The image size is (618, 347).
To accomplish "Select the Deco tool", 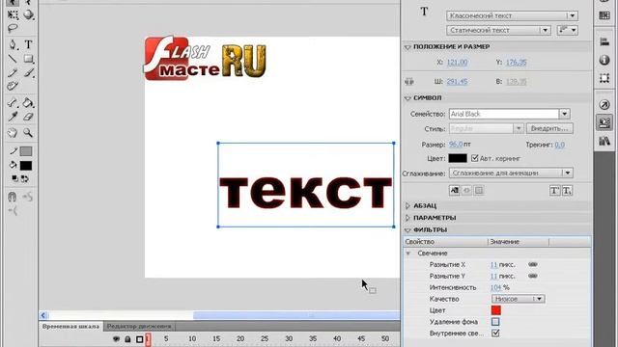I will point(13,86).
